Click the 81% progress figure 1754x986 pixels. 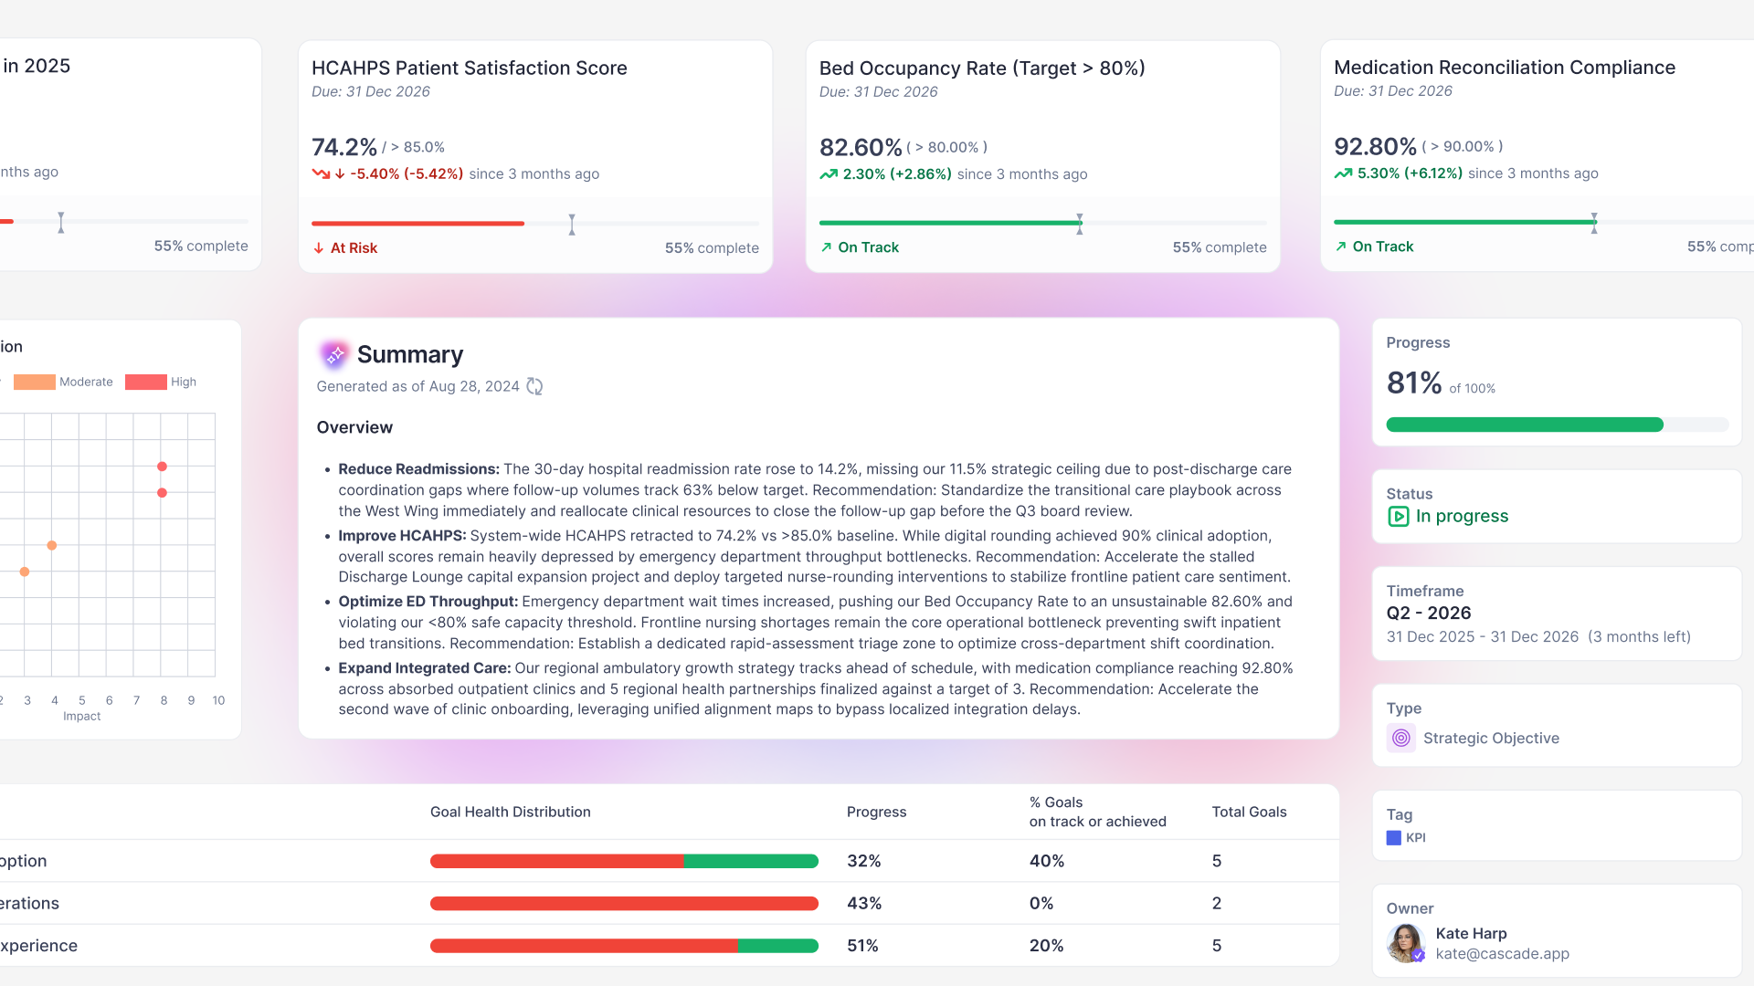(x=1414, y=383)
